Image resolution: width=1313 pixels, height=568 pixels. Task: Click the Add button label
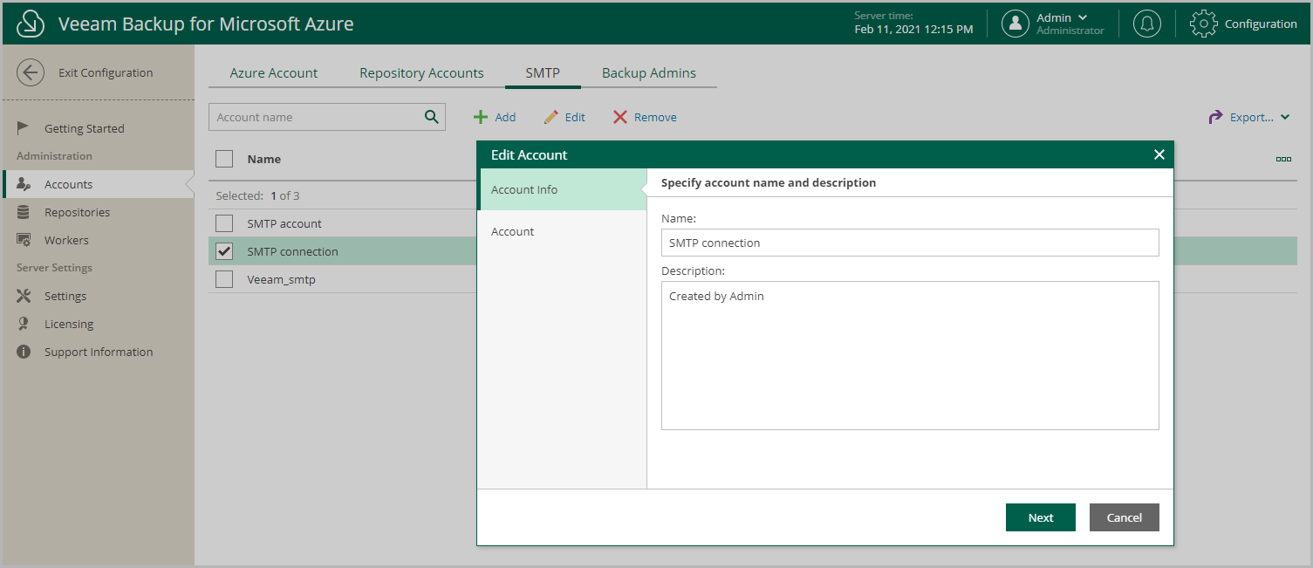505,117
